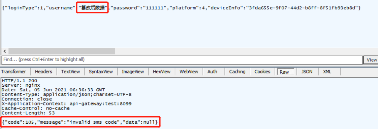Click the X-Application-Context header line

pos(67,104)
